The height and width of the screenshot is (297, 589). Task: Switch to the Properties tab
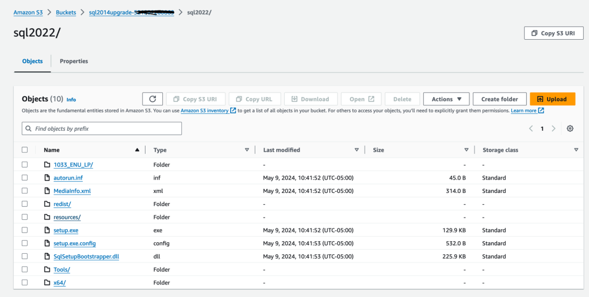74,61
